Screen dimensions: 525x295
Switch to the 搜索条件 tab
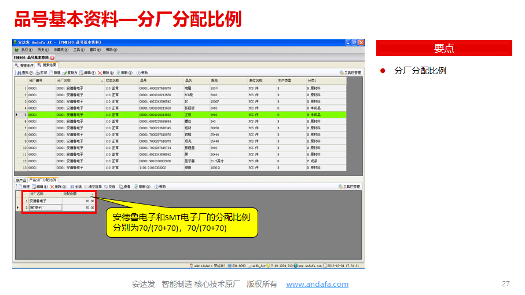(25, 65)
